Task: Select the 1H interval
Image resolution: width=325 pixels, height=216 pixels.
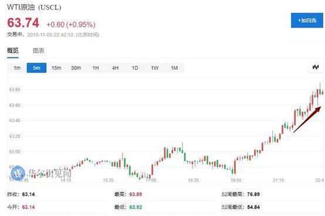Action: point(96,67)
